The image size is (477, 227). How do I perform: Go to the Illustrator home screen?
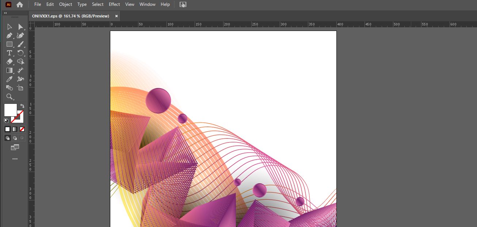(x=20, y=4)
